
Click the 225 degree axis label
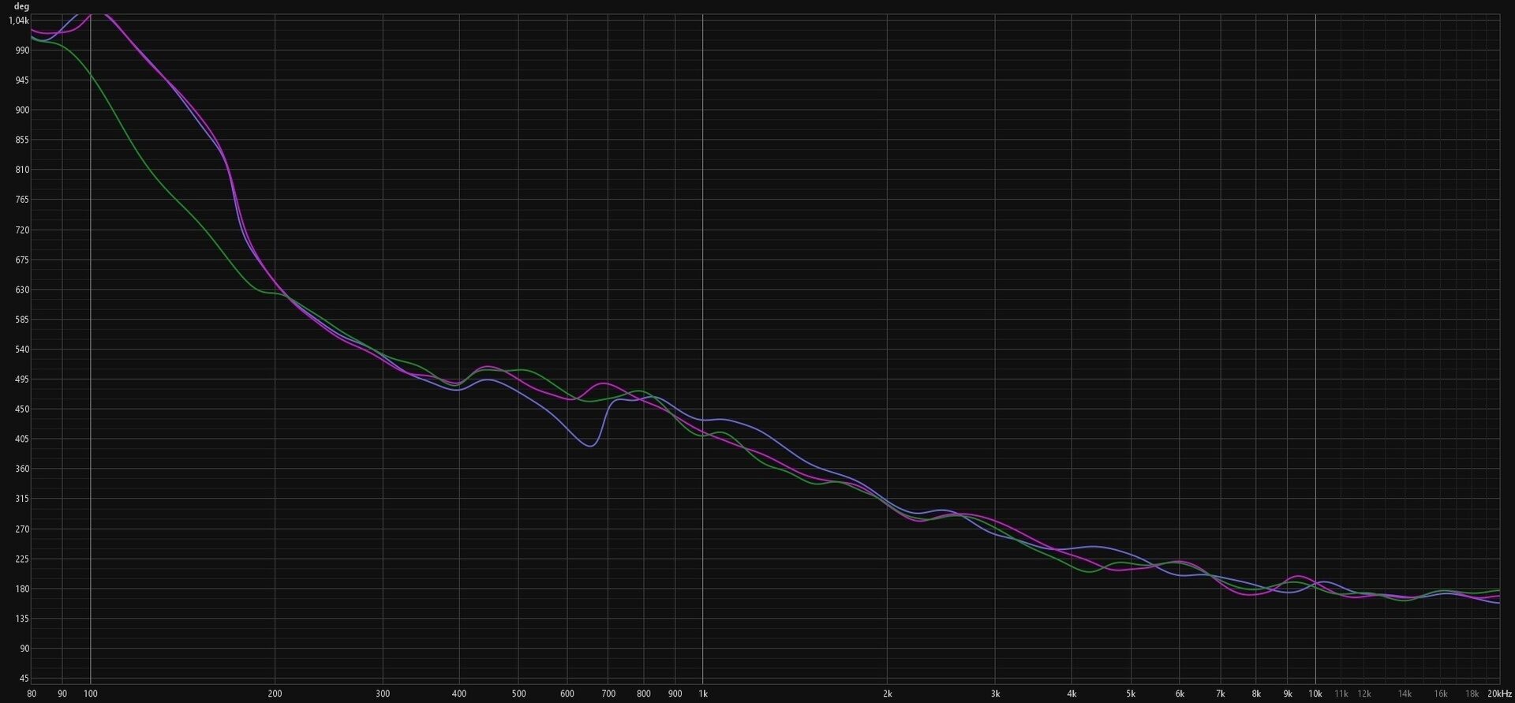tap(22, 559)
